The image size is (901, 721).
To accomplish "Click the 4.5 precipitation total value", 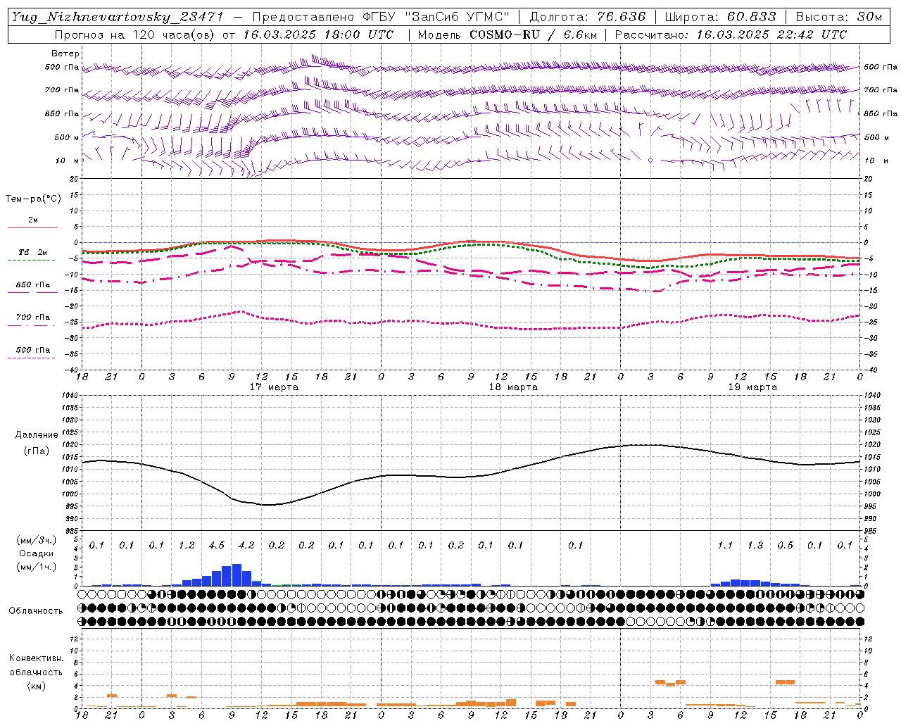I will tap(217, 545).
